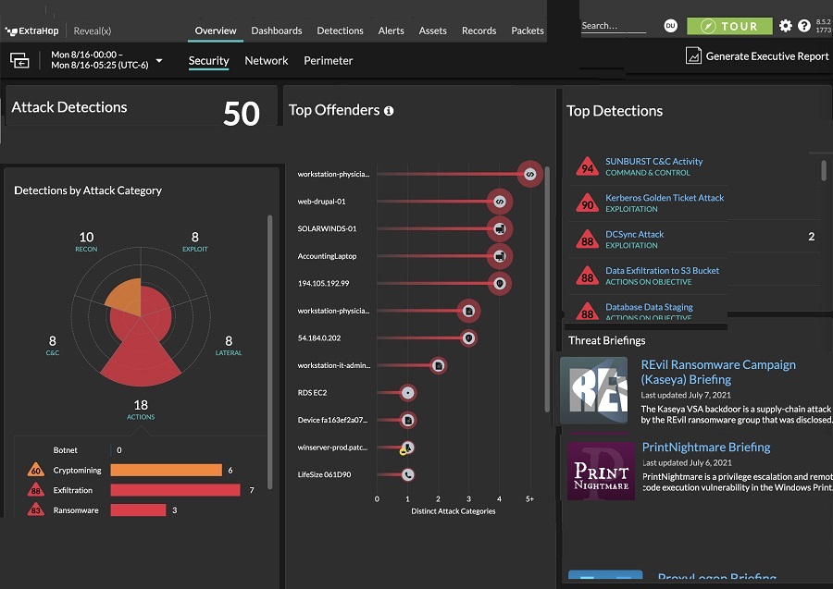Click the global time selector screen icon
This screenshot has width=833, height=589.
(19, 60)
